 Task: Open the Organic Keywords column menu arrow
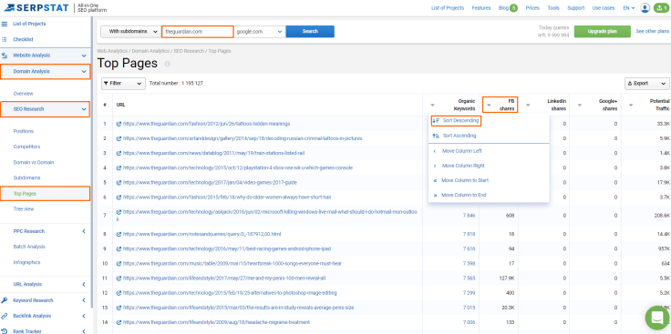pyautogui.click(x=432, y=105)
